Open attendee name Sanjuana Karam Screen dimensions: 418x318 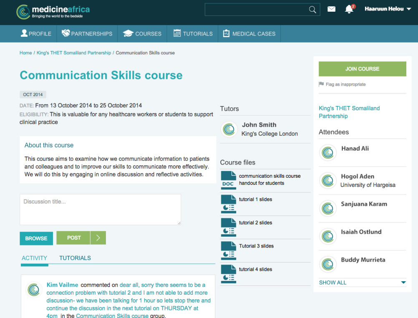(364, 204)
